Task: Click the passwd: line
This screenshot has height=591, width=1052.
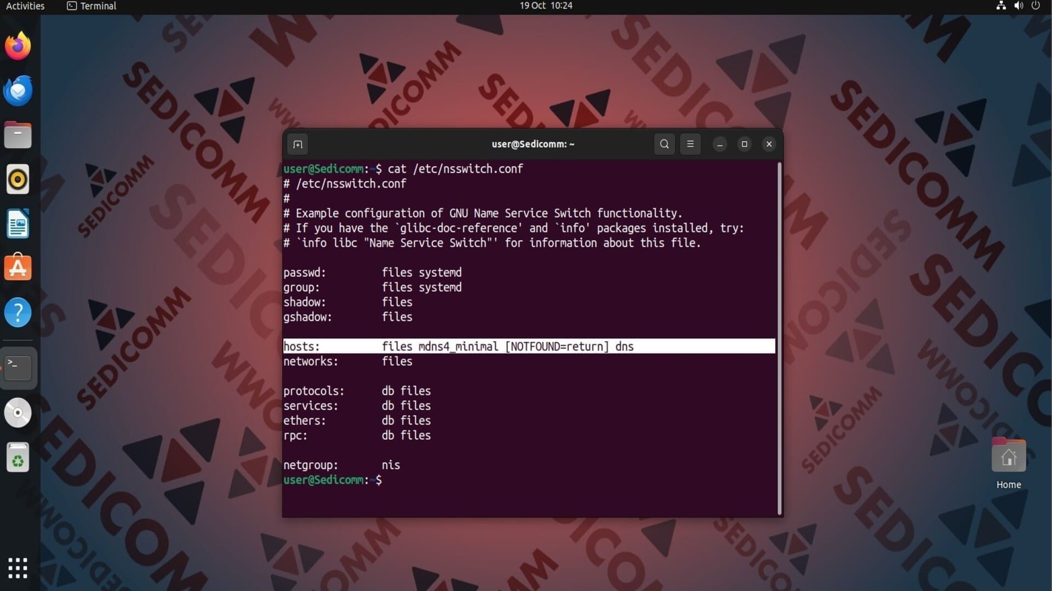Action: pos(373,273)
